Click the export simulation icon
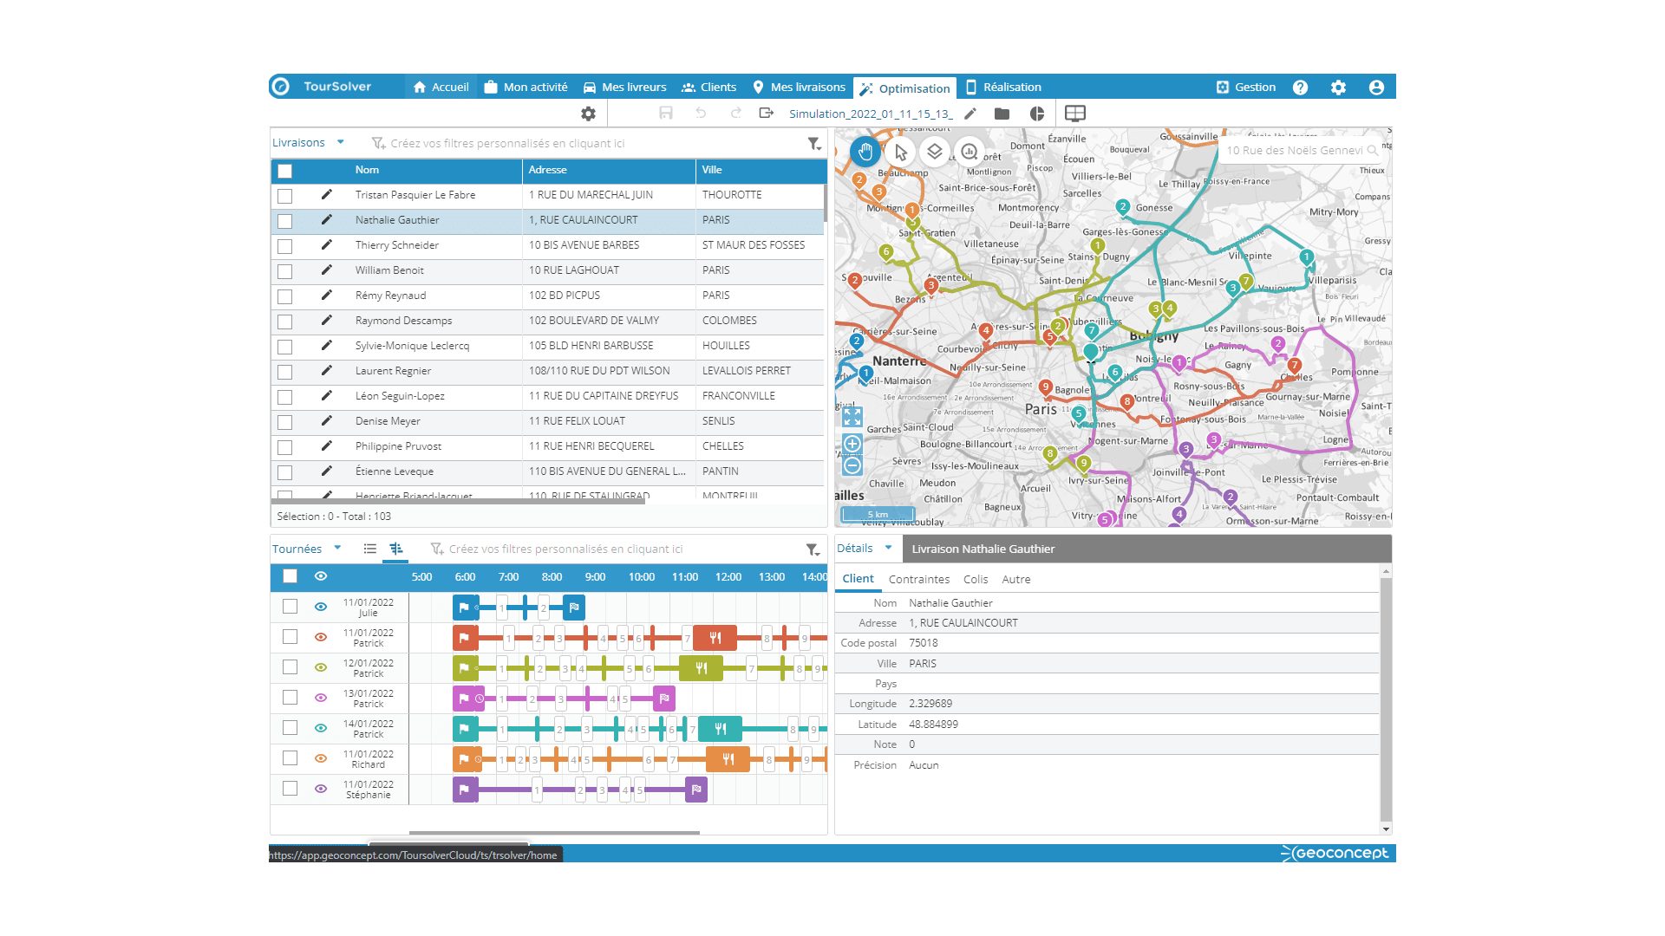Screen dimensions: 1665x936 coord(766,113)
